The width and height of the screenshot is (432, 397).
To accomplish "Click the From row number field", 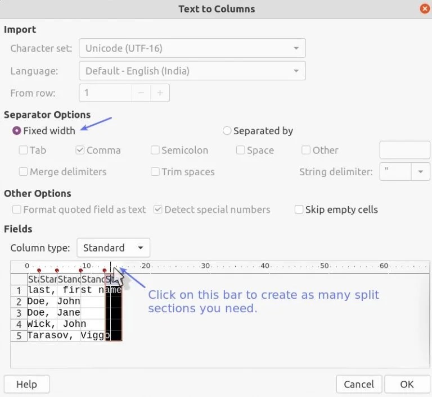I will click(x=106, y=93).
